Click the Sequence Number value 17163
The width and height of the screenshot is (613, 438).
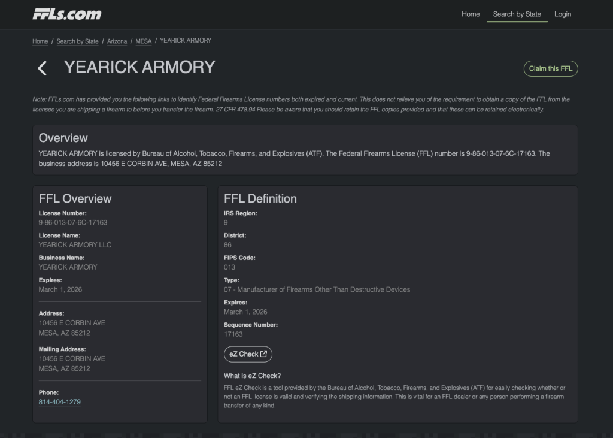click(x=233, y=334)
